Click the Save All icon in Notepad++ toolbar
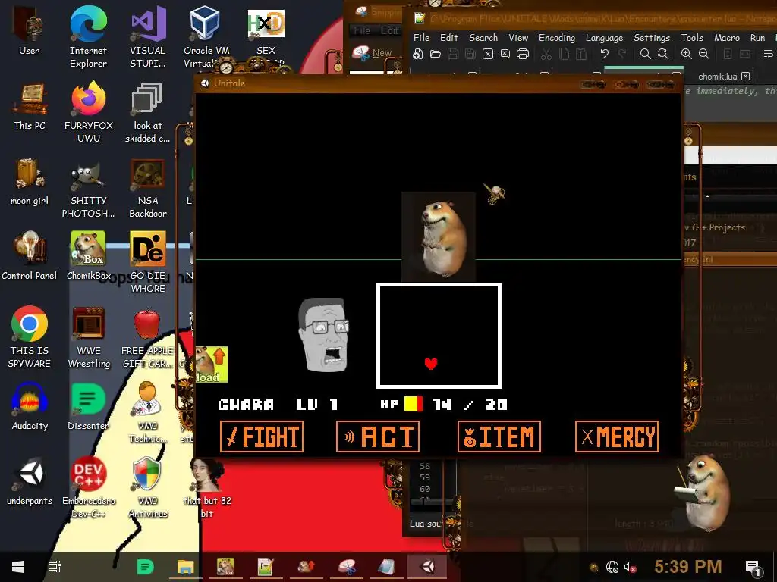Screen dimensions: 777x582 [x=470, y=54]
